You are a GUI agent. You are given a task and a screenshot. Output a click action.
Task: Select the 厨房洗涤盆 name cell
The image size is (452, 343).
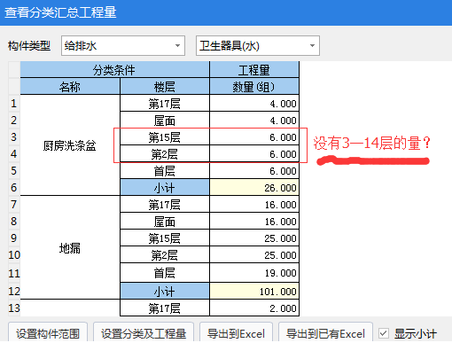tap(70, 145)
